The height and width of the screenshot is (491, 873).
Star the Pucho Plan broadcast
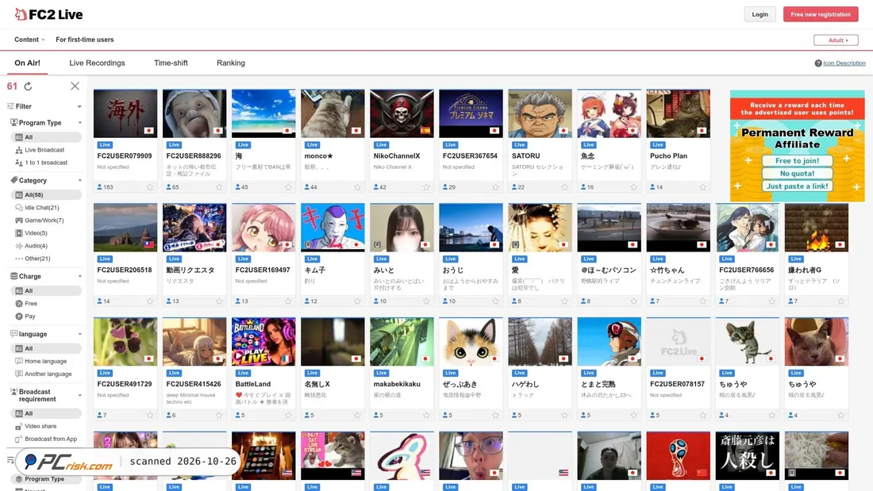click(x=702, y=187)
